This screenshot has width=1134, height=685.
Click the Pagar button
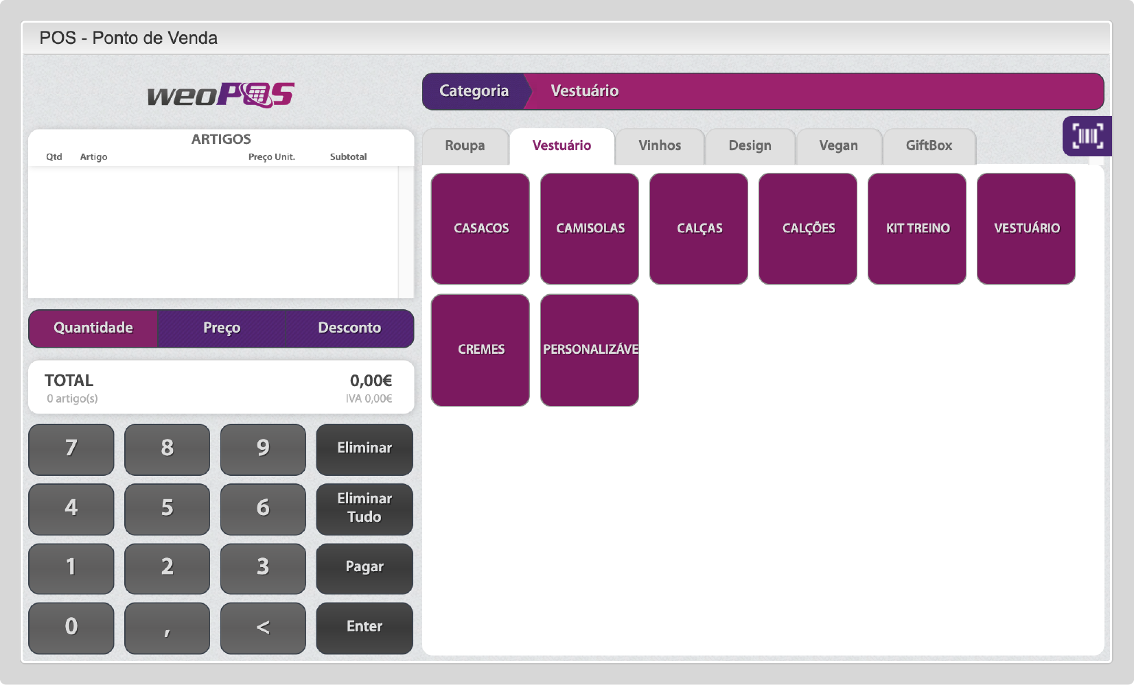tap(364, 568)
